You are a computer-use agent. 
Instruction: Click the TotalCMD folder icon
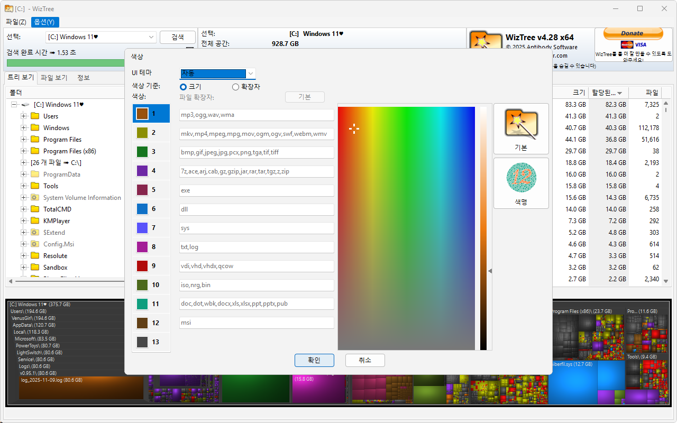pos(35,209)
